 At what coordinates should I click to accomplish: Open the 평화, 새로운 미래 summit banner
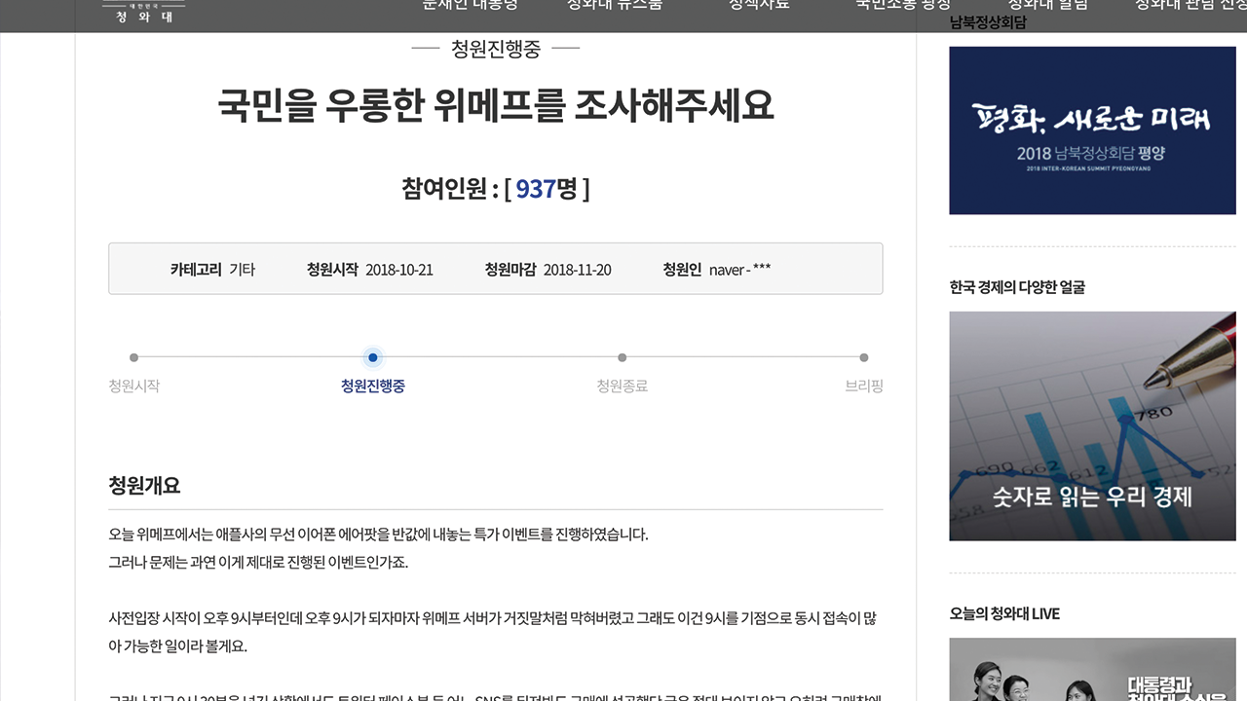pos(1092,130)
